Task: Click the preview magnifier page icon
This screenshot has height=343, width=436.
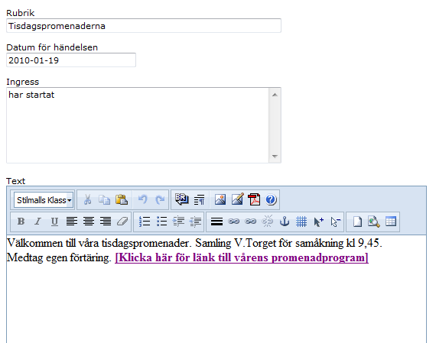Action: coord(374,222)
